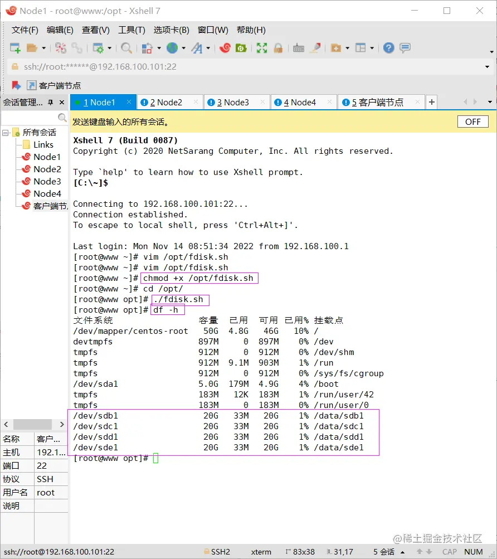This screenshot has height=559, width=497.
Task: Click the Open session folder icon
Action: 32,48
